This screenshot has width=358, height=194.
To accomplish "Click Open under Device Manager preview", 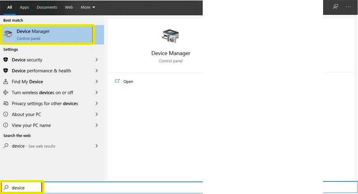I will [x=128, y=82].
